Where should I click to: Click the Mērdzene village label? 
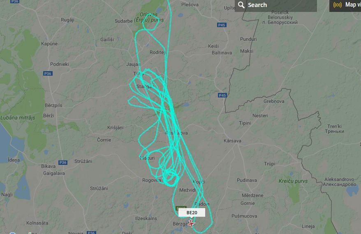pos(252,195)
